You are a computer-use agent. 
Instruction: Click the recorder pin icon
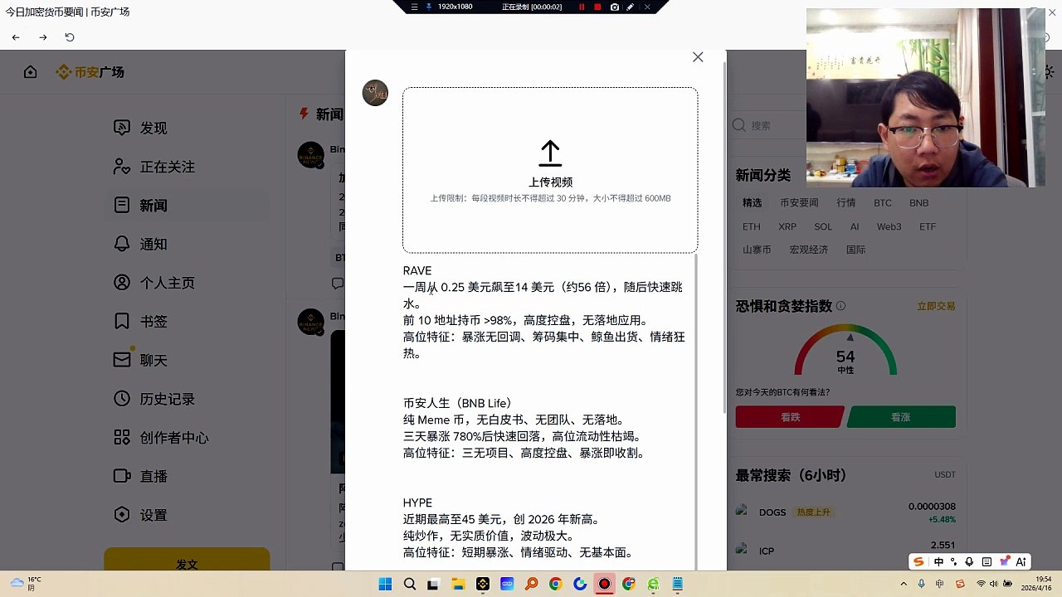pyautogui.click(x=429, y=7)
